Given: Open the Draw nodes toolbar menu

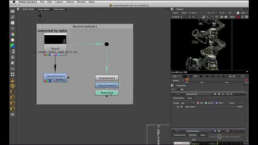Looking at the screenshot, I should click(x=12, y=17).
